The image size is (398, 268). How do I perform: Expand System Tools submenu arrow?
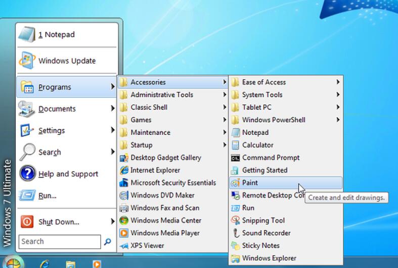point(338,94)
